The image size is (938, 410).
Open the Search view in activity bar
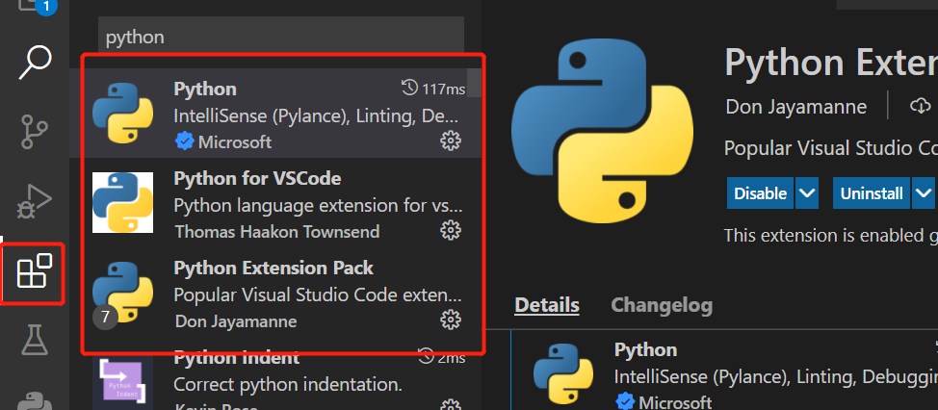(x=35, y=62)
